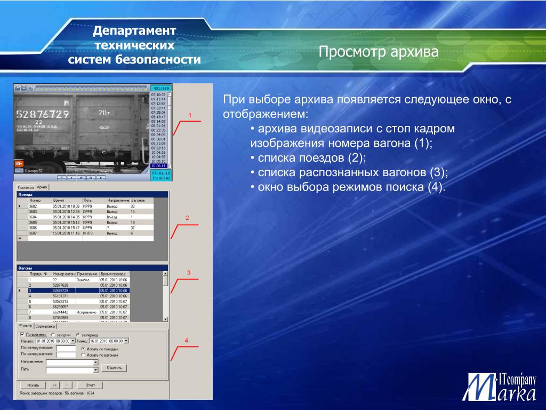Click scroll-down arrow of recording time list
The width and height of the screenshot is (546, 410).
[170, 166]
